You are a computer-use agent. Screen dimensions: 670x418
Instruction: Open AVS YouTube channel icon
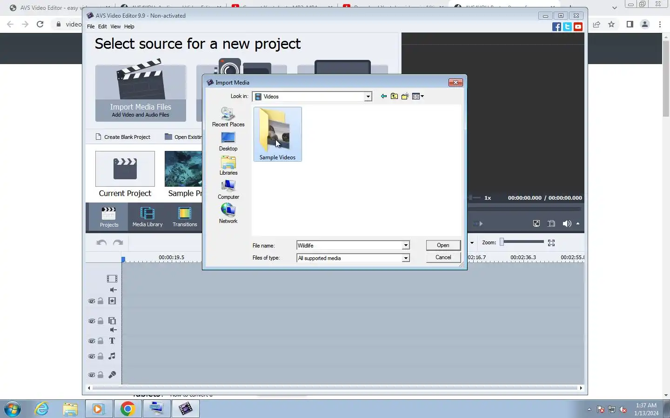coord(578,27)
